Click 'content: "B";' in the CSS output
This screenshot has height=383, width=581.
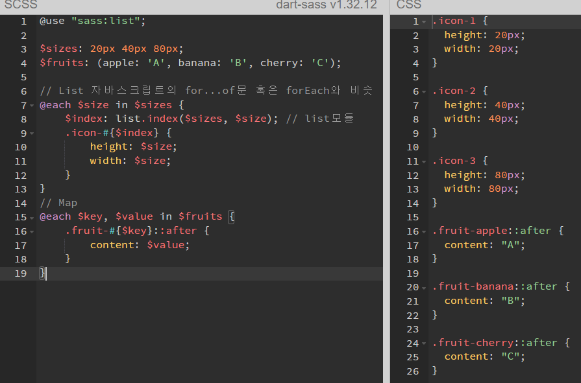coord(485,301)
